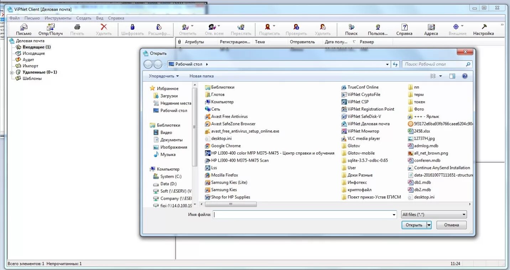Viewport: 510px width, 270px height.
Task: Click the signature Удалить icon next to Проверить
Action: pyautogui.click(x=323, y=27)
